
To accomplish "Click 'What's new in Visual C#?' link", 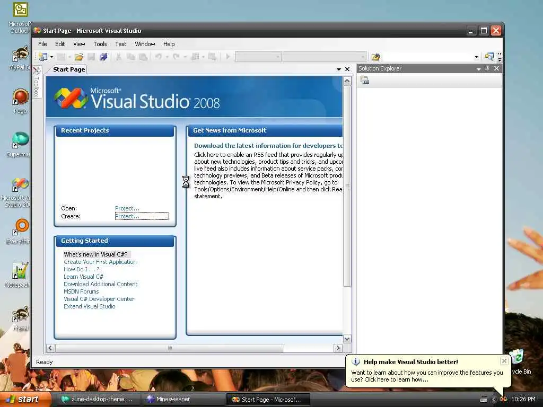I will pos(95,254).
